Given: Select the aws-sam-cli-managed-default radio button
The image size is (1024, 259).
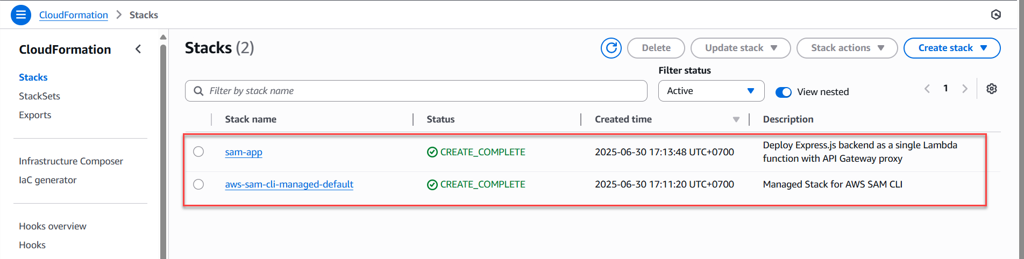Looking at the screenshot, I should 198,184.
